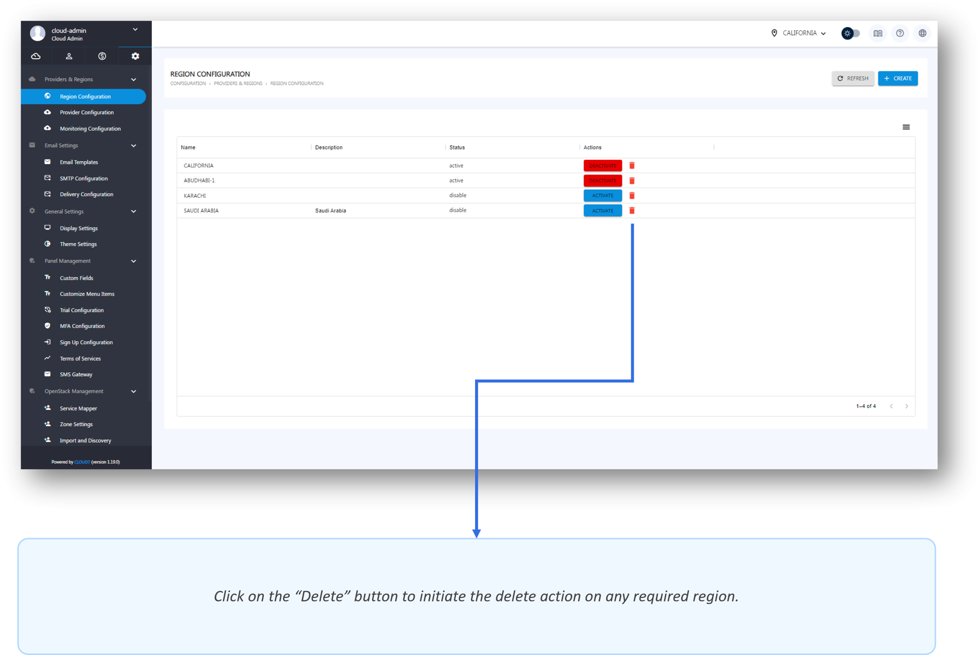Go to SMTP Configuration

pyautogui.click(x=83, y=178)
